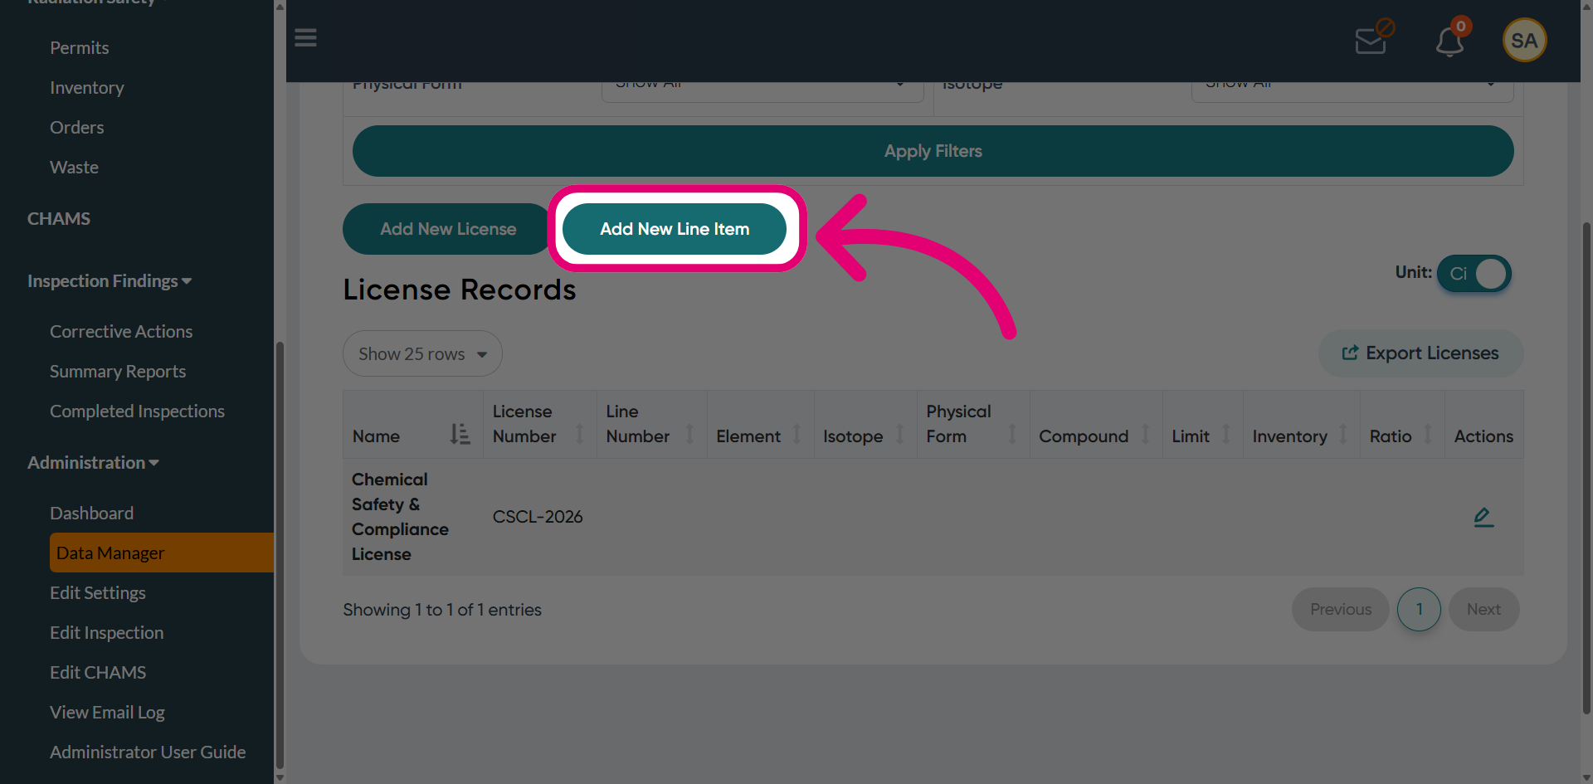This screenshot has height=784, width=1593.
Task: Open Edit Settings in sidebar
Action: click(x=98, y=593)
